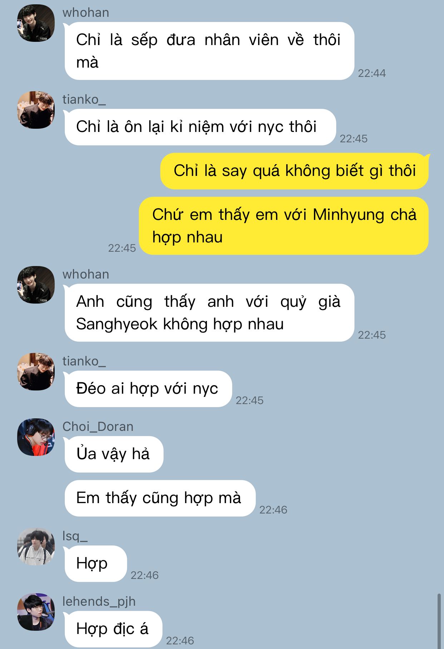Screen dimensions: 444x649
Task: Tap tianko_'s avatar next to 'ôn lại kỉ niệm'
Action: coord(36,110)
